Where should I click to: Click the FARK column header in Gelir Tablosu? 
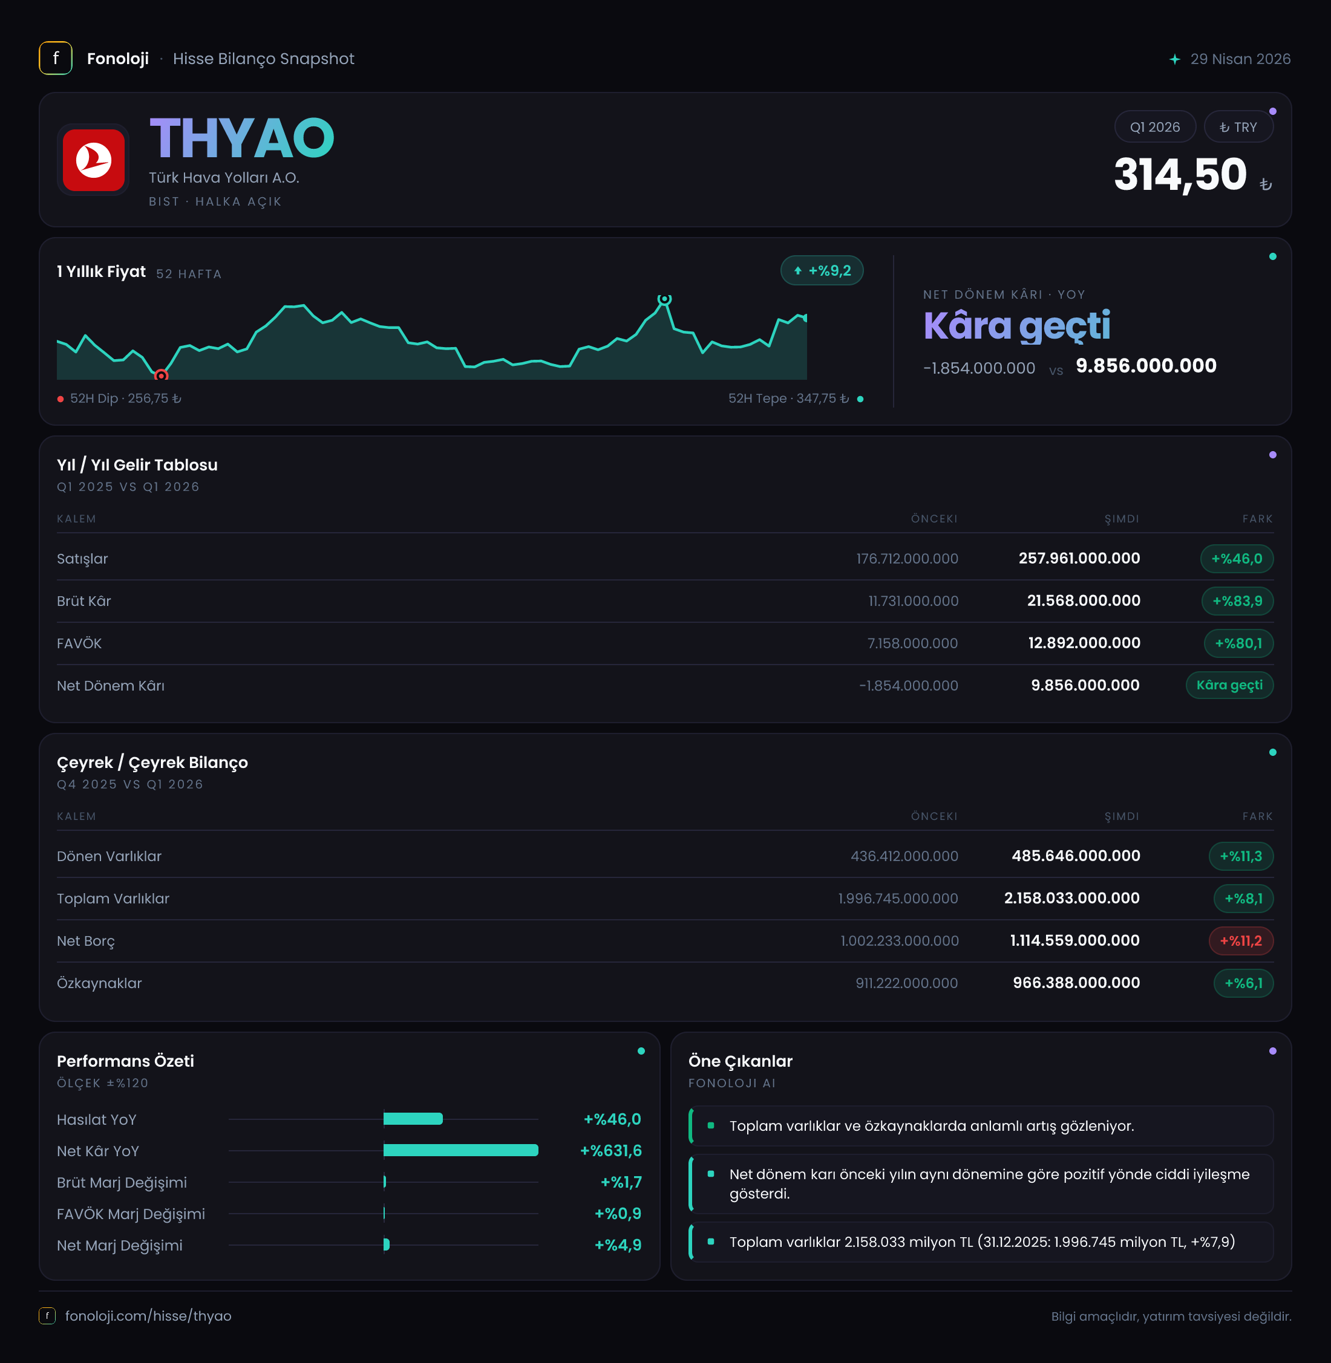click(1257, 518)
